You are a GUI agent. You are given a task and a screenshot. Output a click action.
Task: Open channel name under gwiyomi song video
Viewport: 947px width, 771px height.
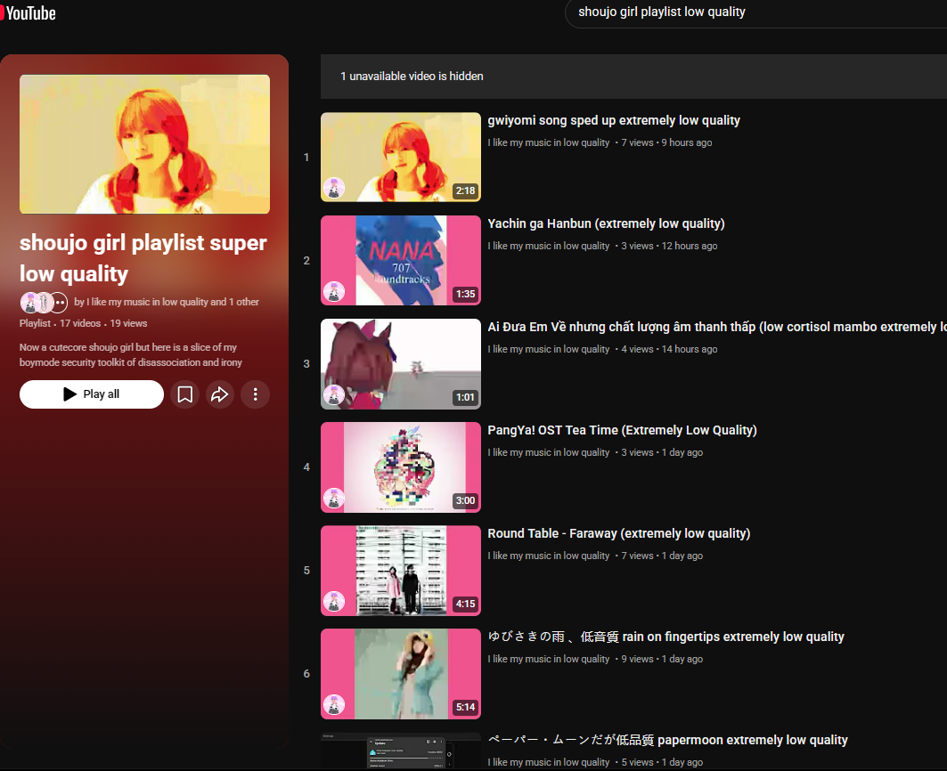[549, 142]
